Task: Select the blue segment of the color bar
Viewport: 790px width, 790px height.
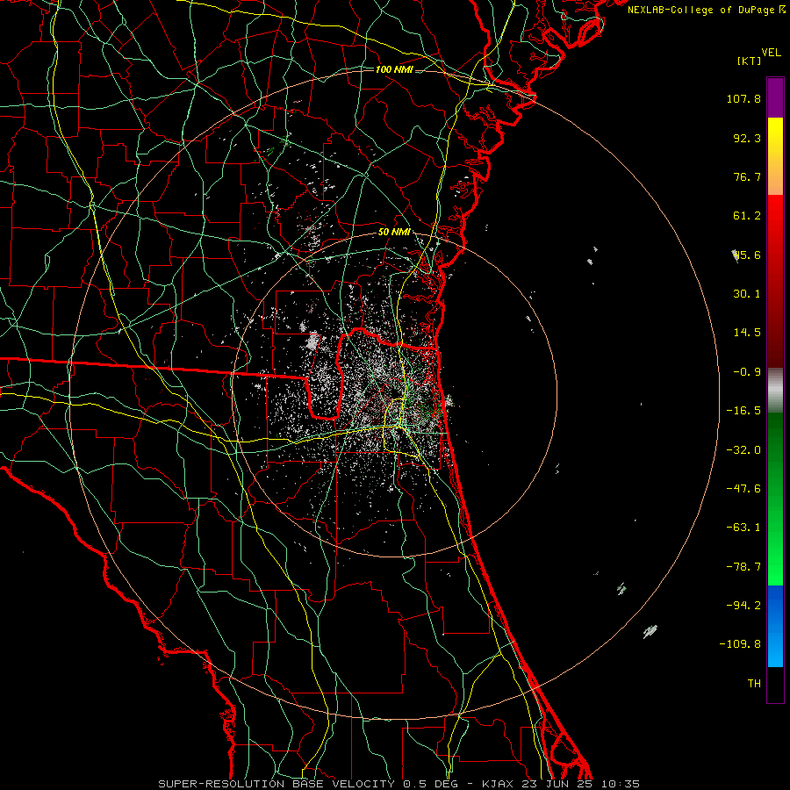Action: (775, 626)
